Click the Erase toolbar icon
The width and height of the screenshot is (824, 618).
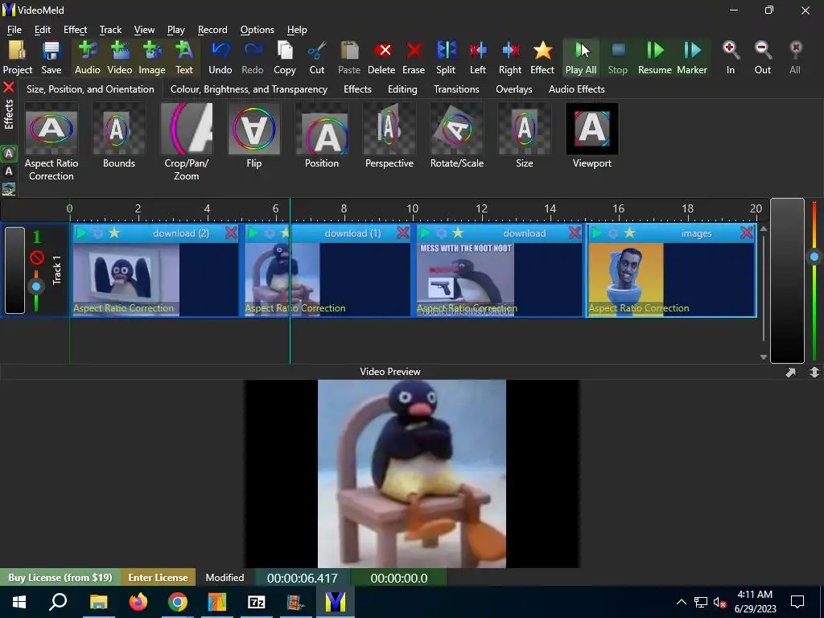click(414, 57)
